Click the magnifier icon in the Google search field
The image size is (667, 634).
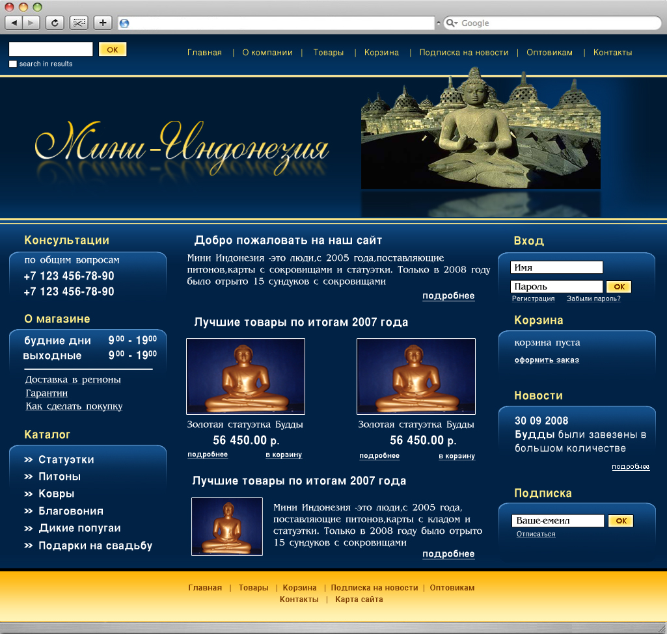click(452, 23)
